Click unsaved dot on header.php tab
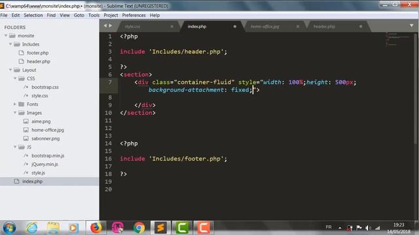 point(361,26)
